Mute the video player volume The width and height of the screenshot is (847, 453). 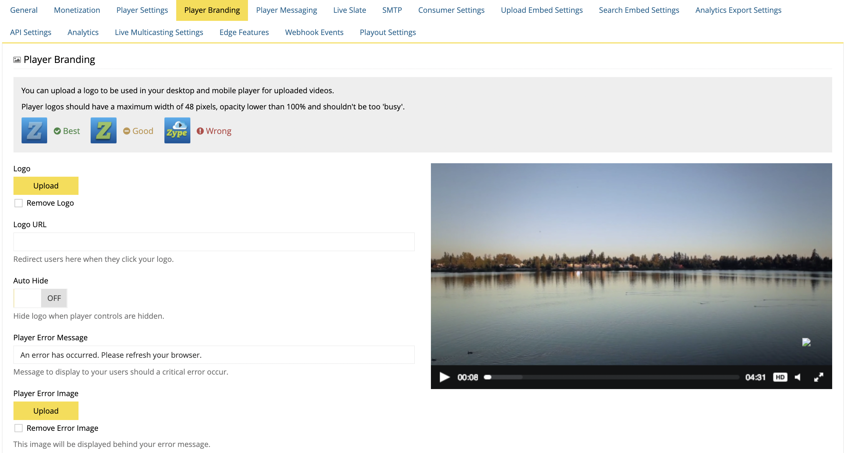pos(797,377)
